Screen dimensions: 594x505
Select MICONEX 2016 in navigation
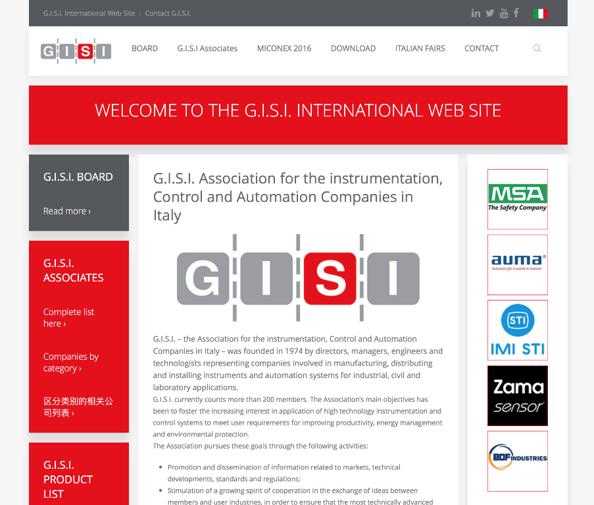(x=284, y=49)
